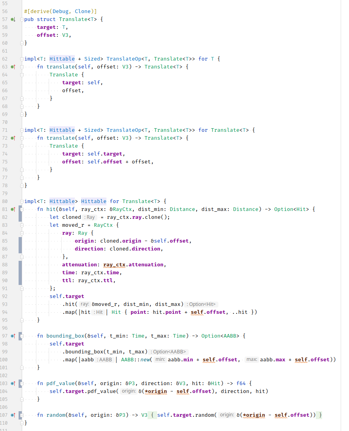Fold the Translate literal on line 73

click(22, 146)
